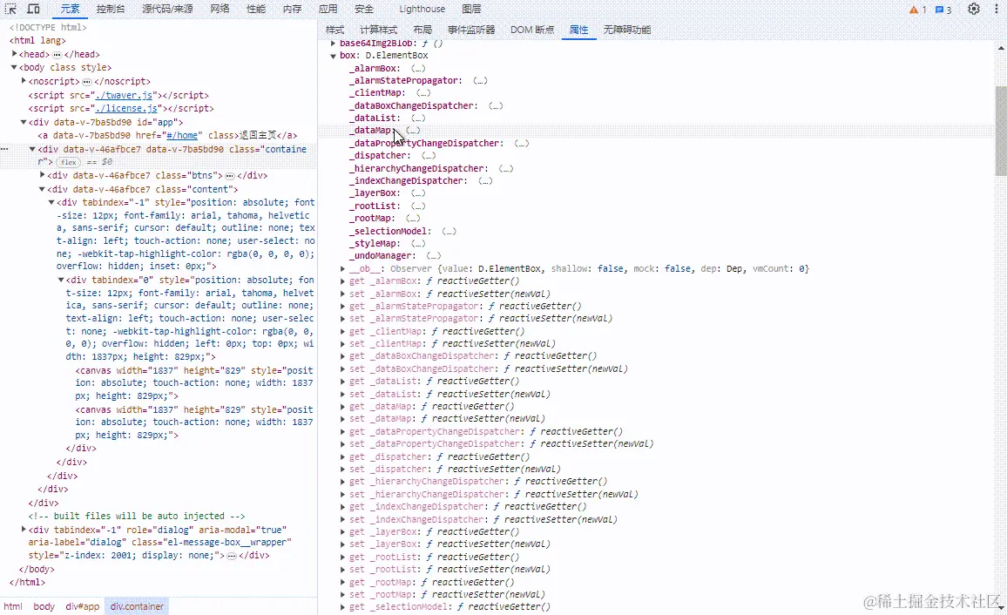
Task: Evaluate the _alarmBox getter value
Action: (x=418, y=68)
